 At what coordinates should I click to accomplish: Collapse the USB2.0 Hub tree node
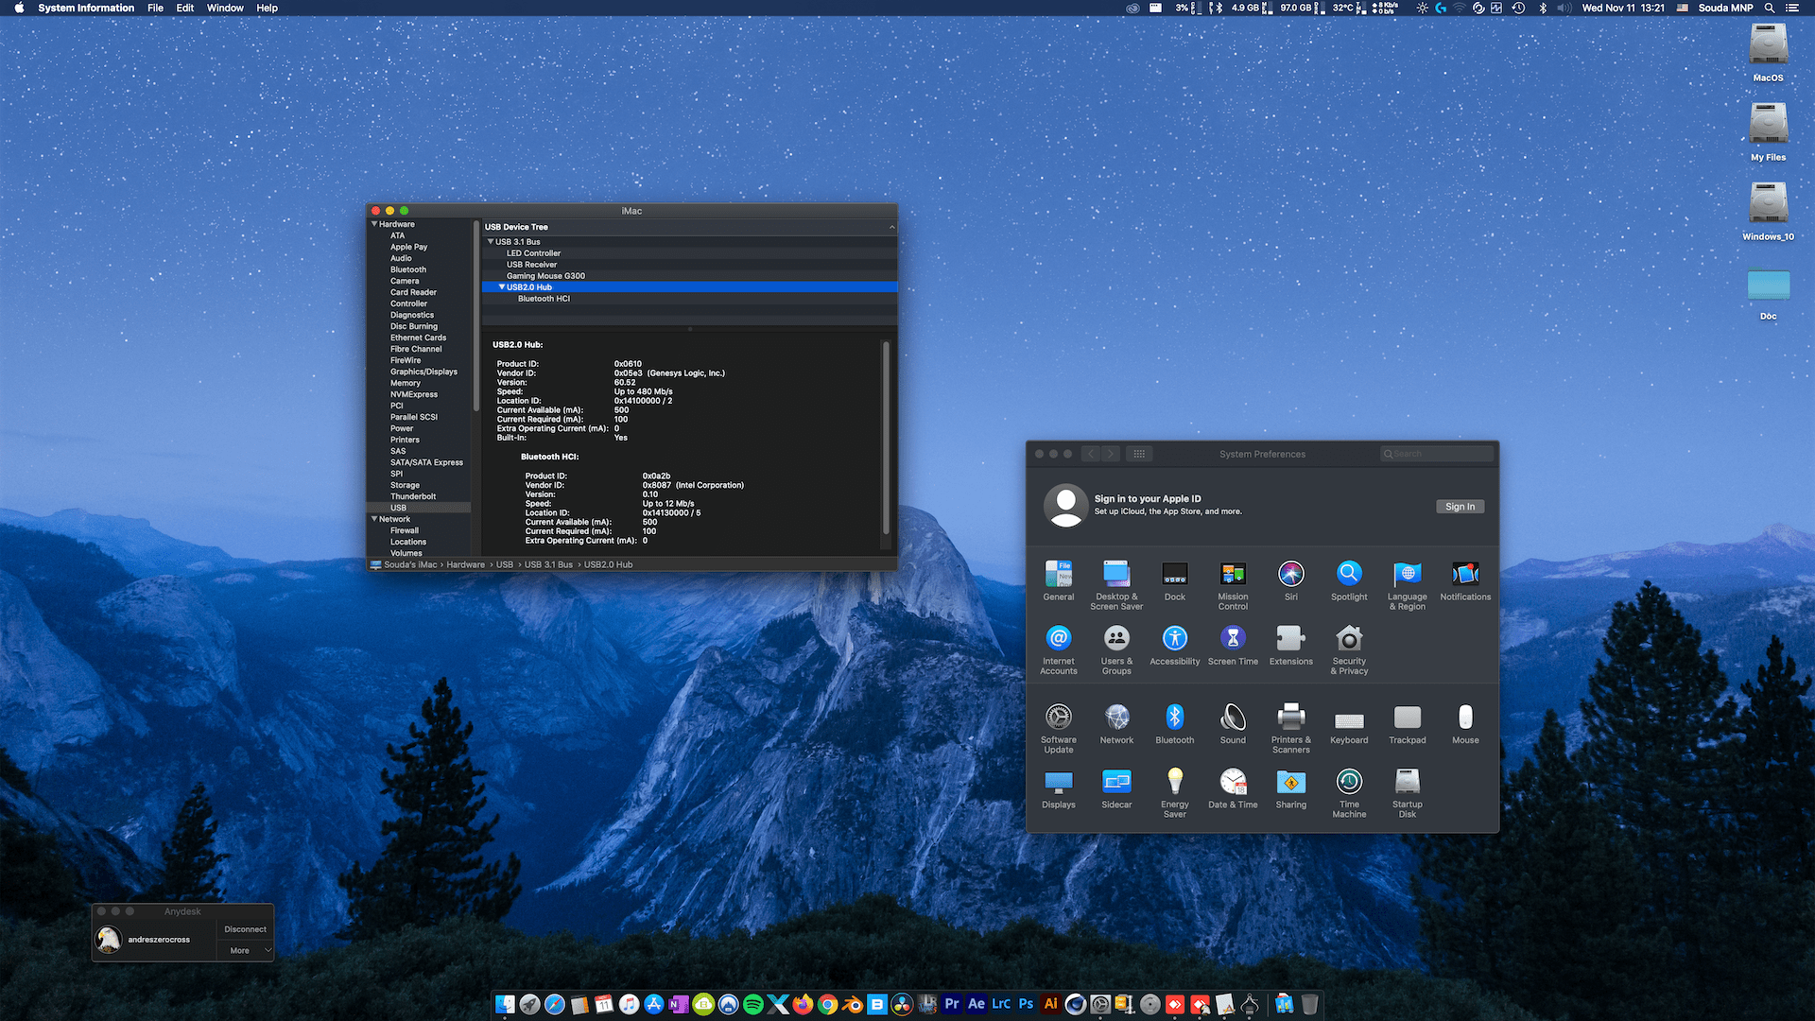502,287
